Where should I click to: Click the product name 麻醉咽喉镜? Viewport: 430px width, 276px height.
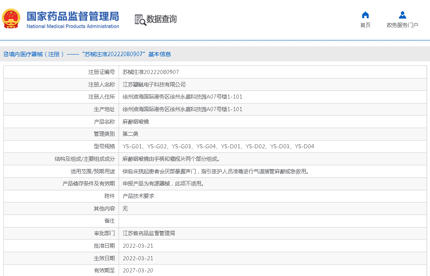click(x=136, y=122)
